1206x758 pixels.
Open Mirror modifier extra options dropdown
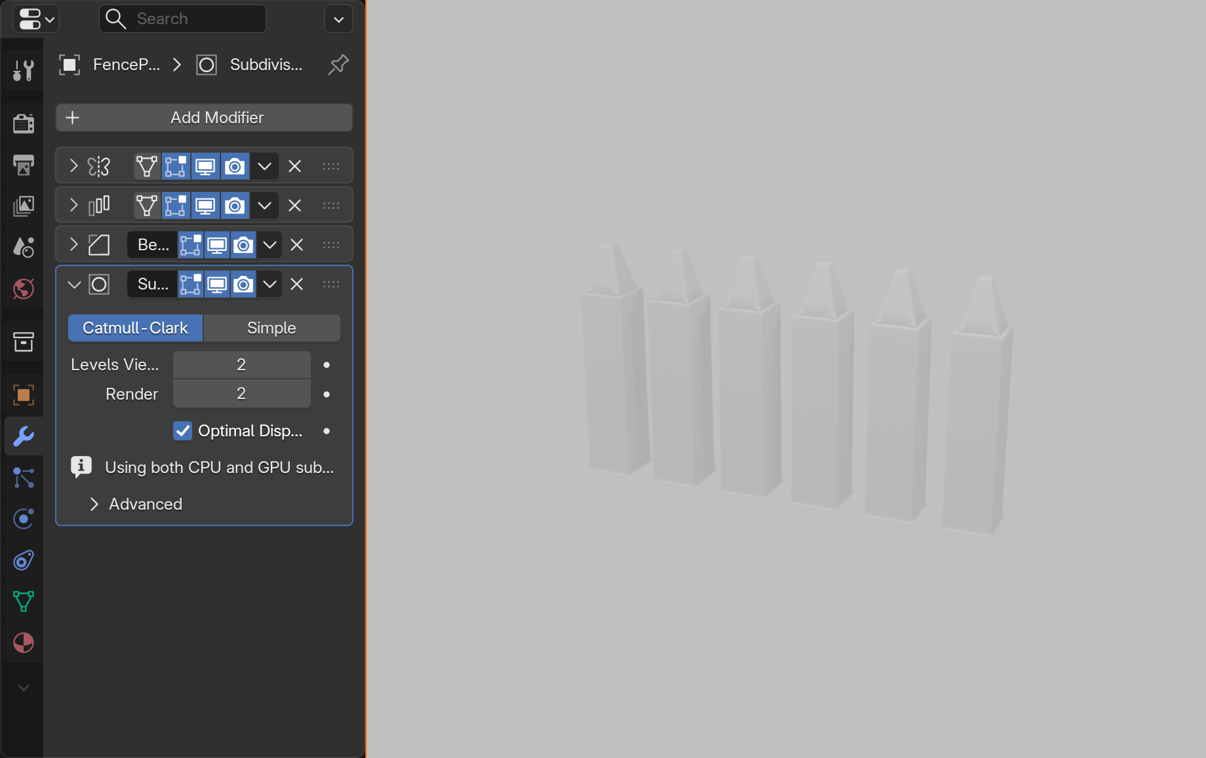(264, 166)
